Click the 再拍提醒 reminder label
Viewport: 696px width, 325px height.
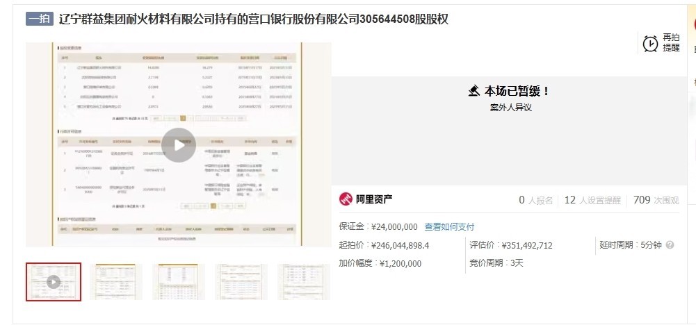(x=671, y=43)
